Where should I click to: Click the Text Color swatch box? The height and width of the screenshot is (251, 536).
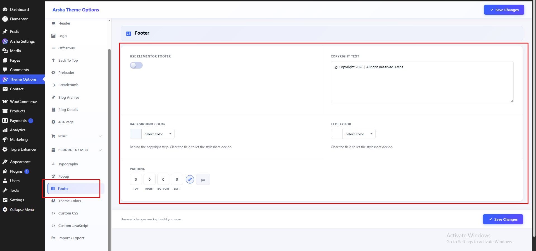point(337,134)
